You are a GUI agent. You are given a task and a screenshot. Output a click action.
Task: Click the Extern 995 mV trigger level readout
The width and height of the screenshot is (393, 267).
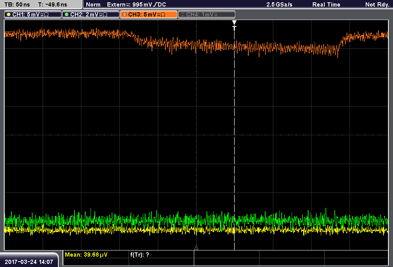pos(136,5)
